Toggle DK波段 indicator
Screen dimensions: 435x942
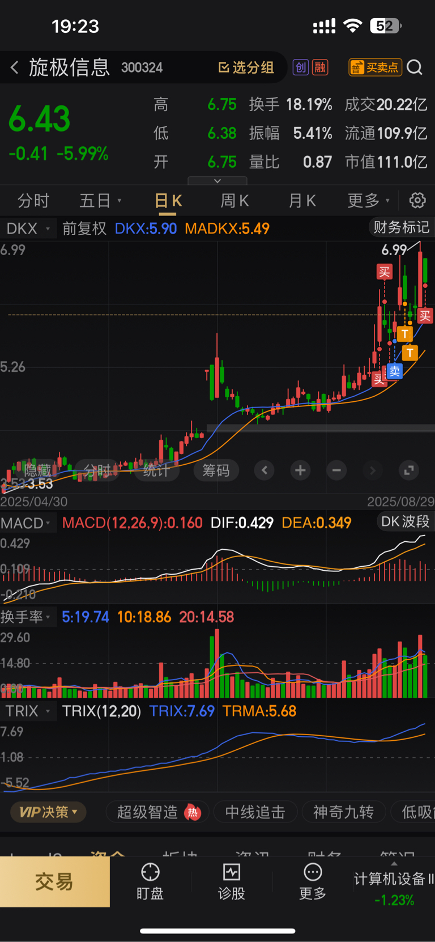pyautogui.click(x=405, y=521)
